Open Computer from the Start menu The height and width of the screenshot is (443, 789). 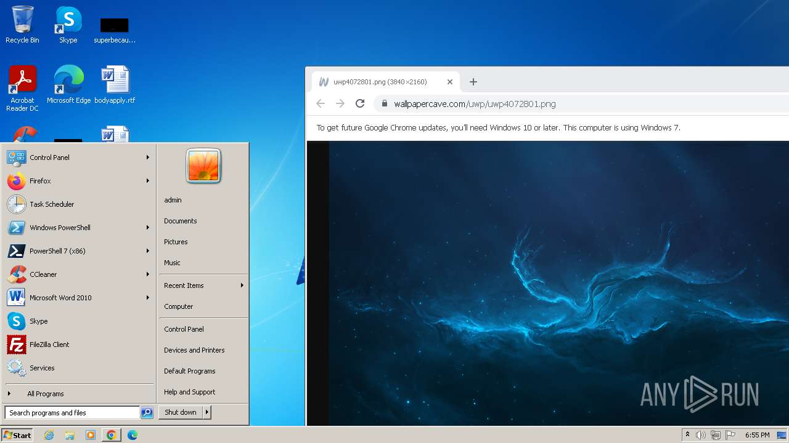point(203,306)
